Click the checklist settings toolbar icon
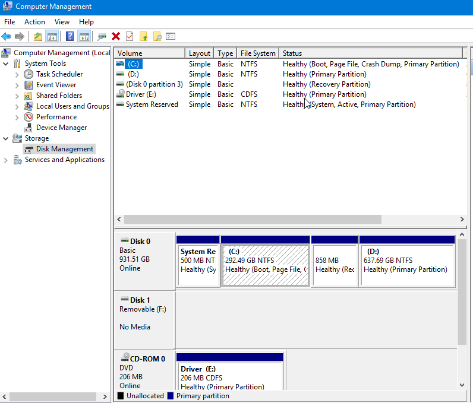The height and width of the screenshot is (403, 473). pos(171,37)
